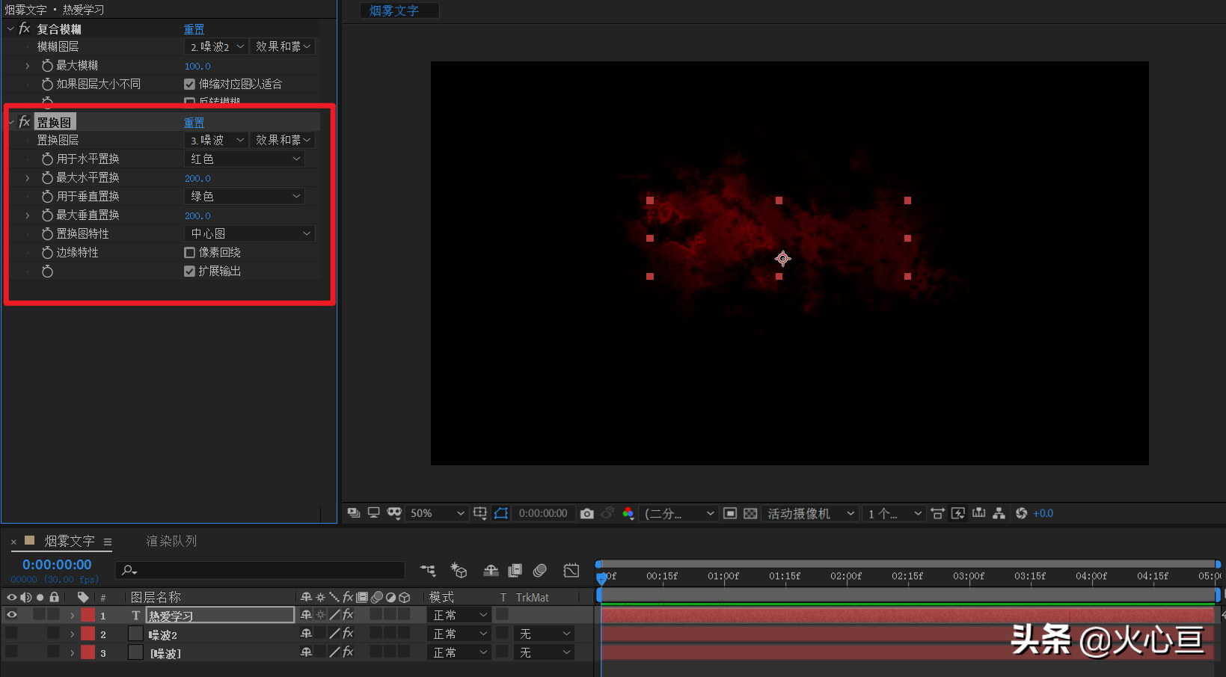
Task: Select the 烟雾文字 composition viewer tab
Action: [394, 10]
